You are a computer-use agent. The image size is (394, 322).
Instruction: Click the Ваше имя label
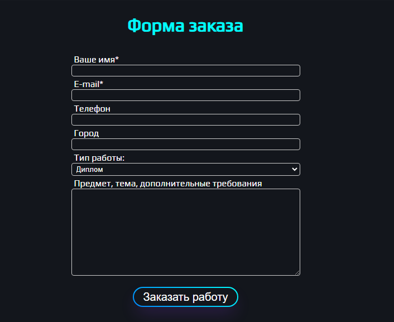coord(94,59)
